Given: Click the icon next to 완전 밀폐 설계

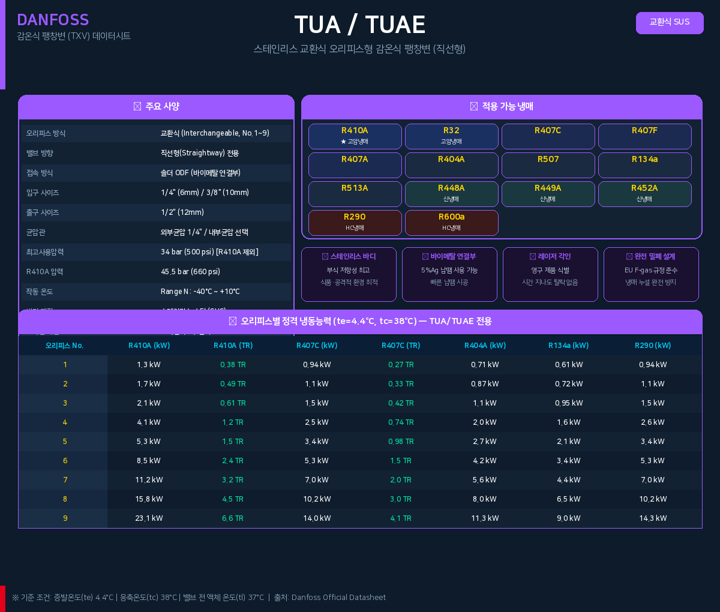Looking at the screenshot, I should click(x=629, y=256).
